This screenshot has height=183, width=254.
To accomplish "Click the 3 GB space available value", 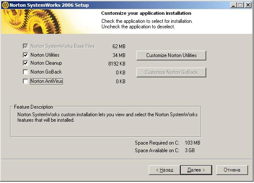I will pos(190,150).
